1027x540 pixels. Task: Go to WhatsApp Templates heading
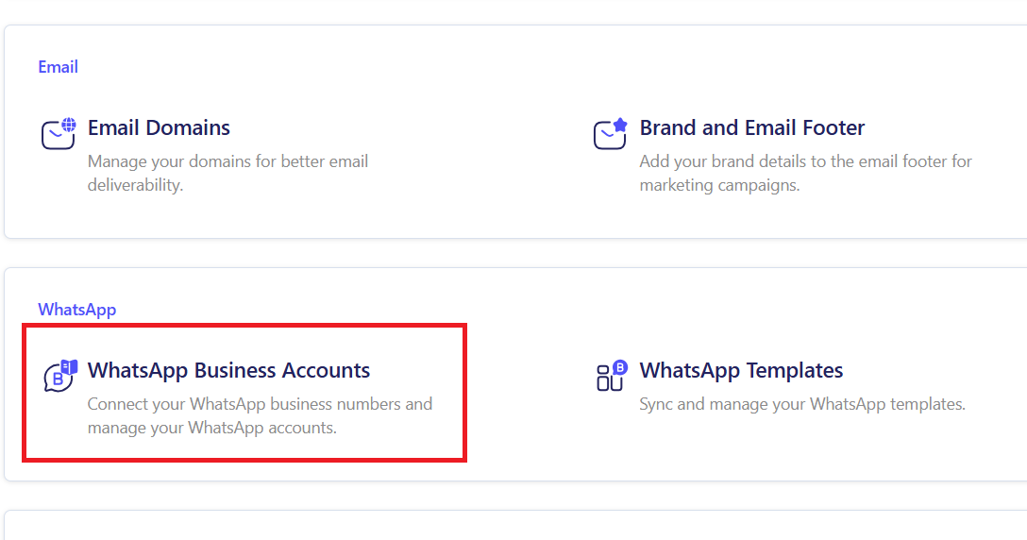click(741, 370)
